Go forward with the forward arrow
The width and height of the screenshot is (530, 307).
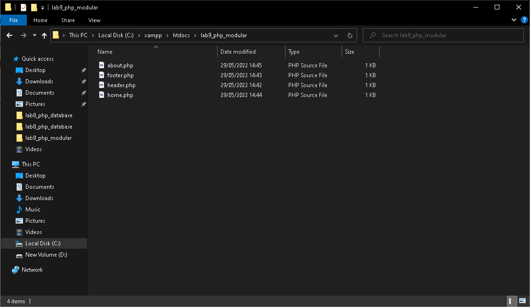[24, 35]
